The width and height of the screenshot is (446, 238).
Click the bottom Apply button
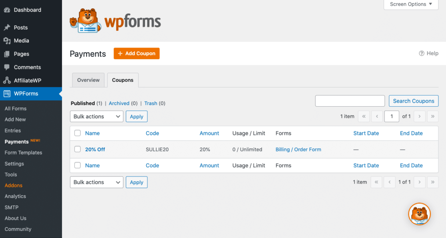pyautogui.click(x=137, y=182)
